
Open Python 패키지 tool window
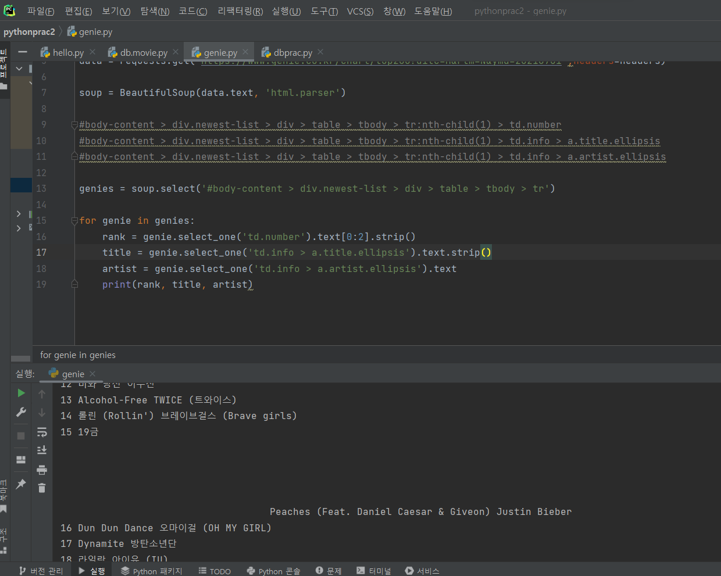(152, 571)
